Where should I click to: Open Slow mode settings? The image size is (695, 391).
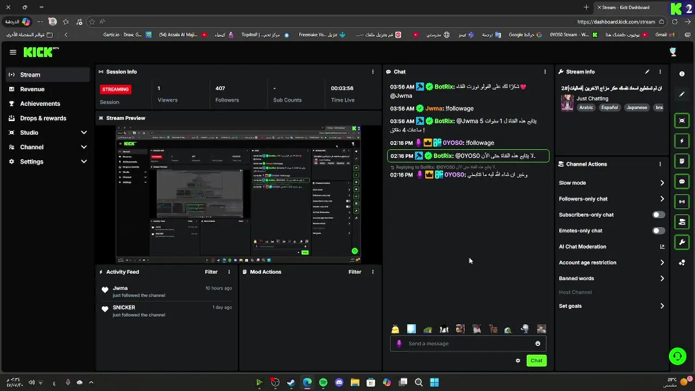[612, 183]
